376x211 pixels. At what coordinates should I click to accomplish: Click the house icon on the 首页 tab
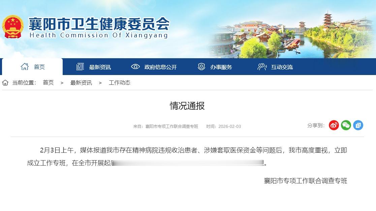tap(25, 66)
